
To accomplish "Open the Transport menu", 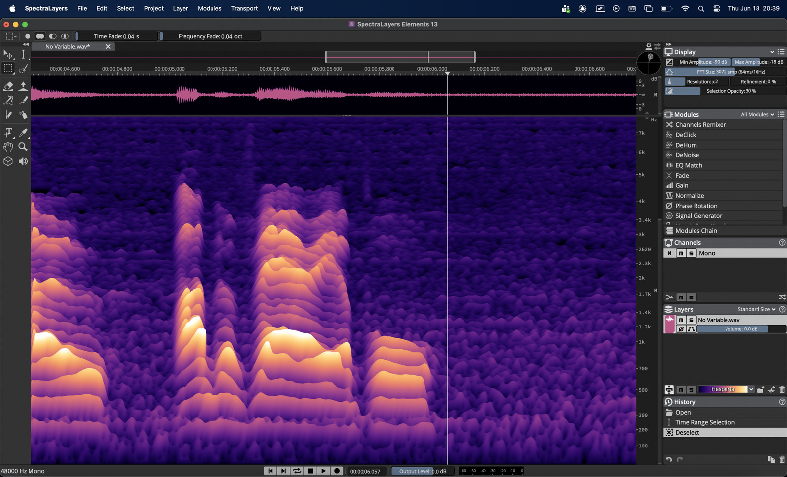I will pos(244,8).
